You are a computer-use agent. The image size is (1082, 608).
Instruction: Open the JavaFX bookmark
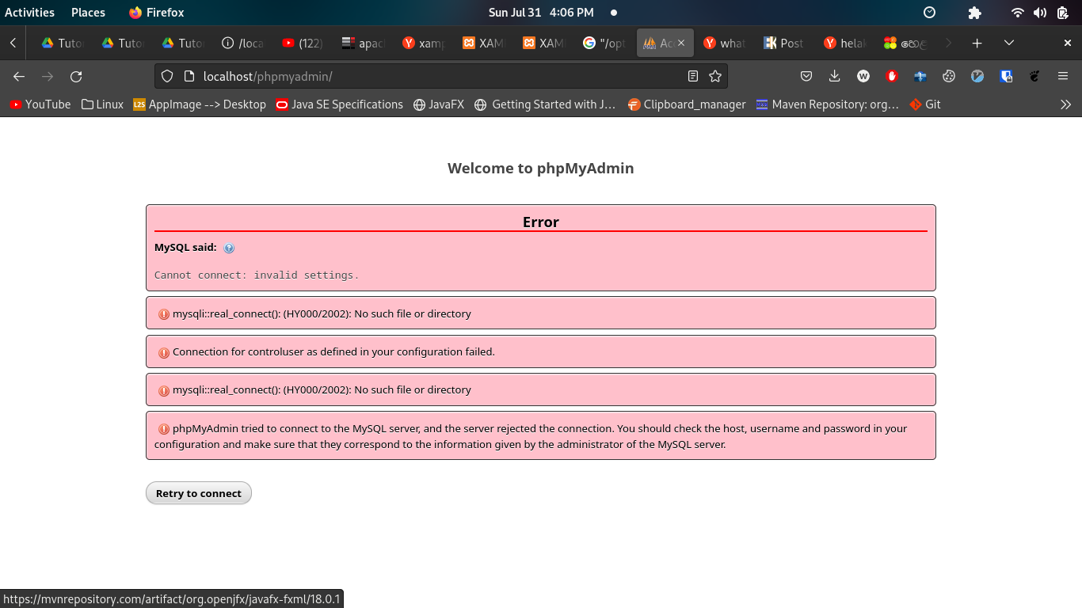click(x=439, y=104)
